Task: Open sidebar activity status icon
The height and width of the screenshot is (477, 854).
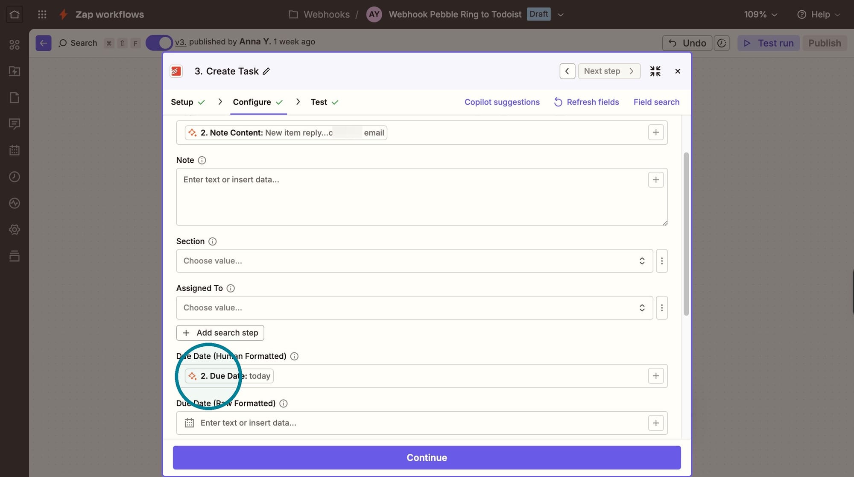Action: point(15,203)
